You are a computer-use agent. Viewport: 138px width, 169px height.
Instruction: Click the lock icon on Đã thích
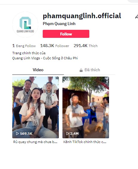(x=81, y=70)
